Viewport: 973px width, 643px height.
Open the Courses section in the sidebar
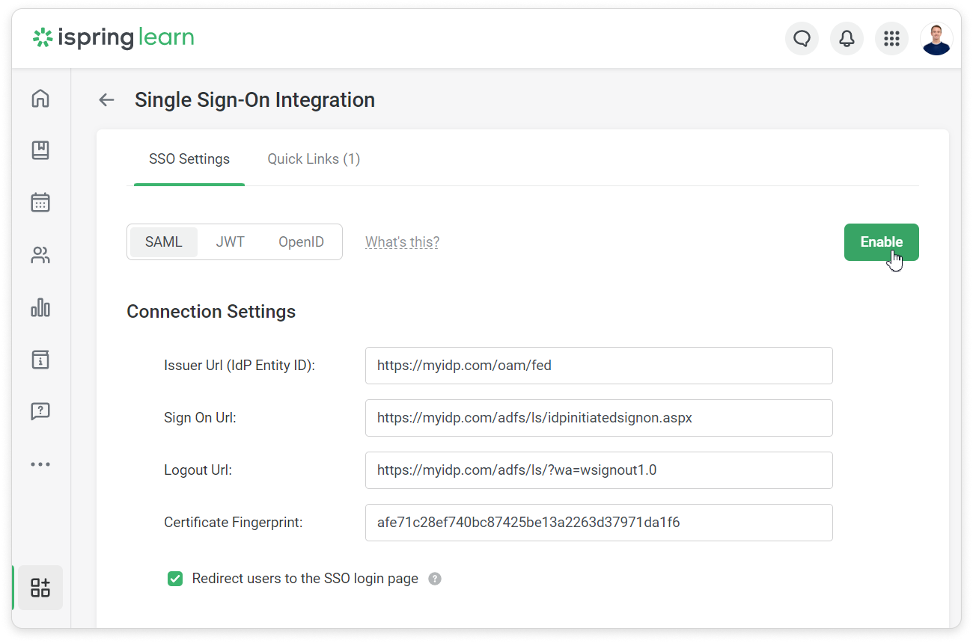coord(40,150)
